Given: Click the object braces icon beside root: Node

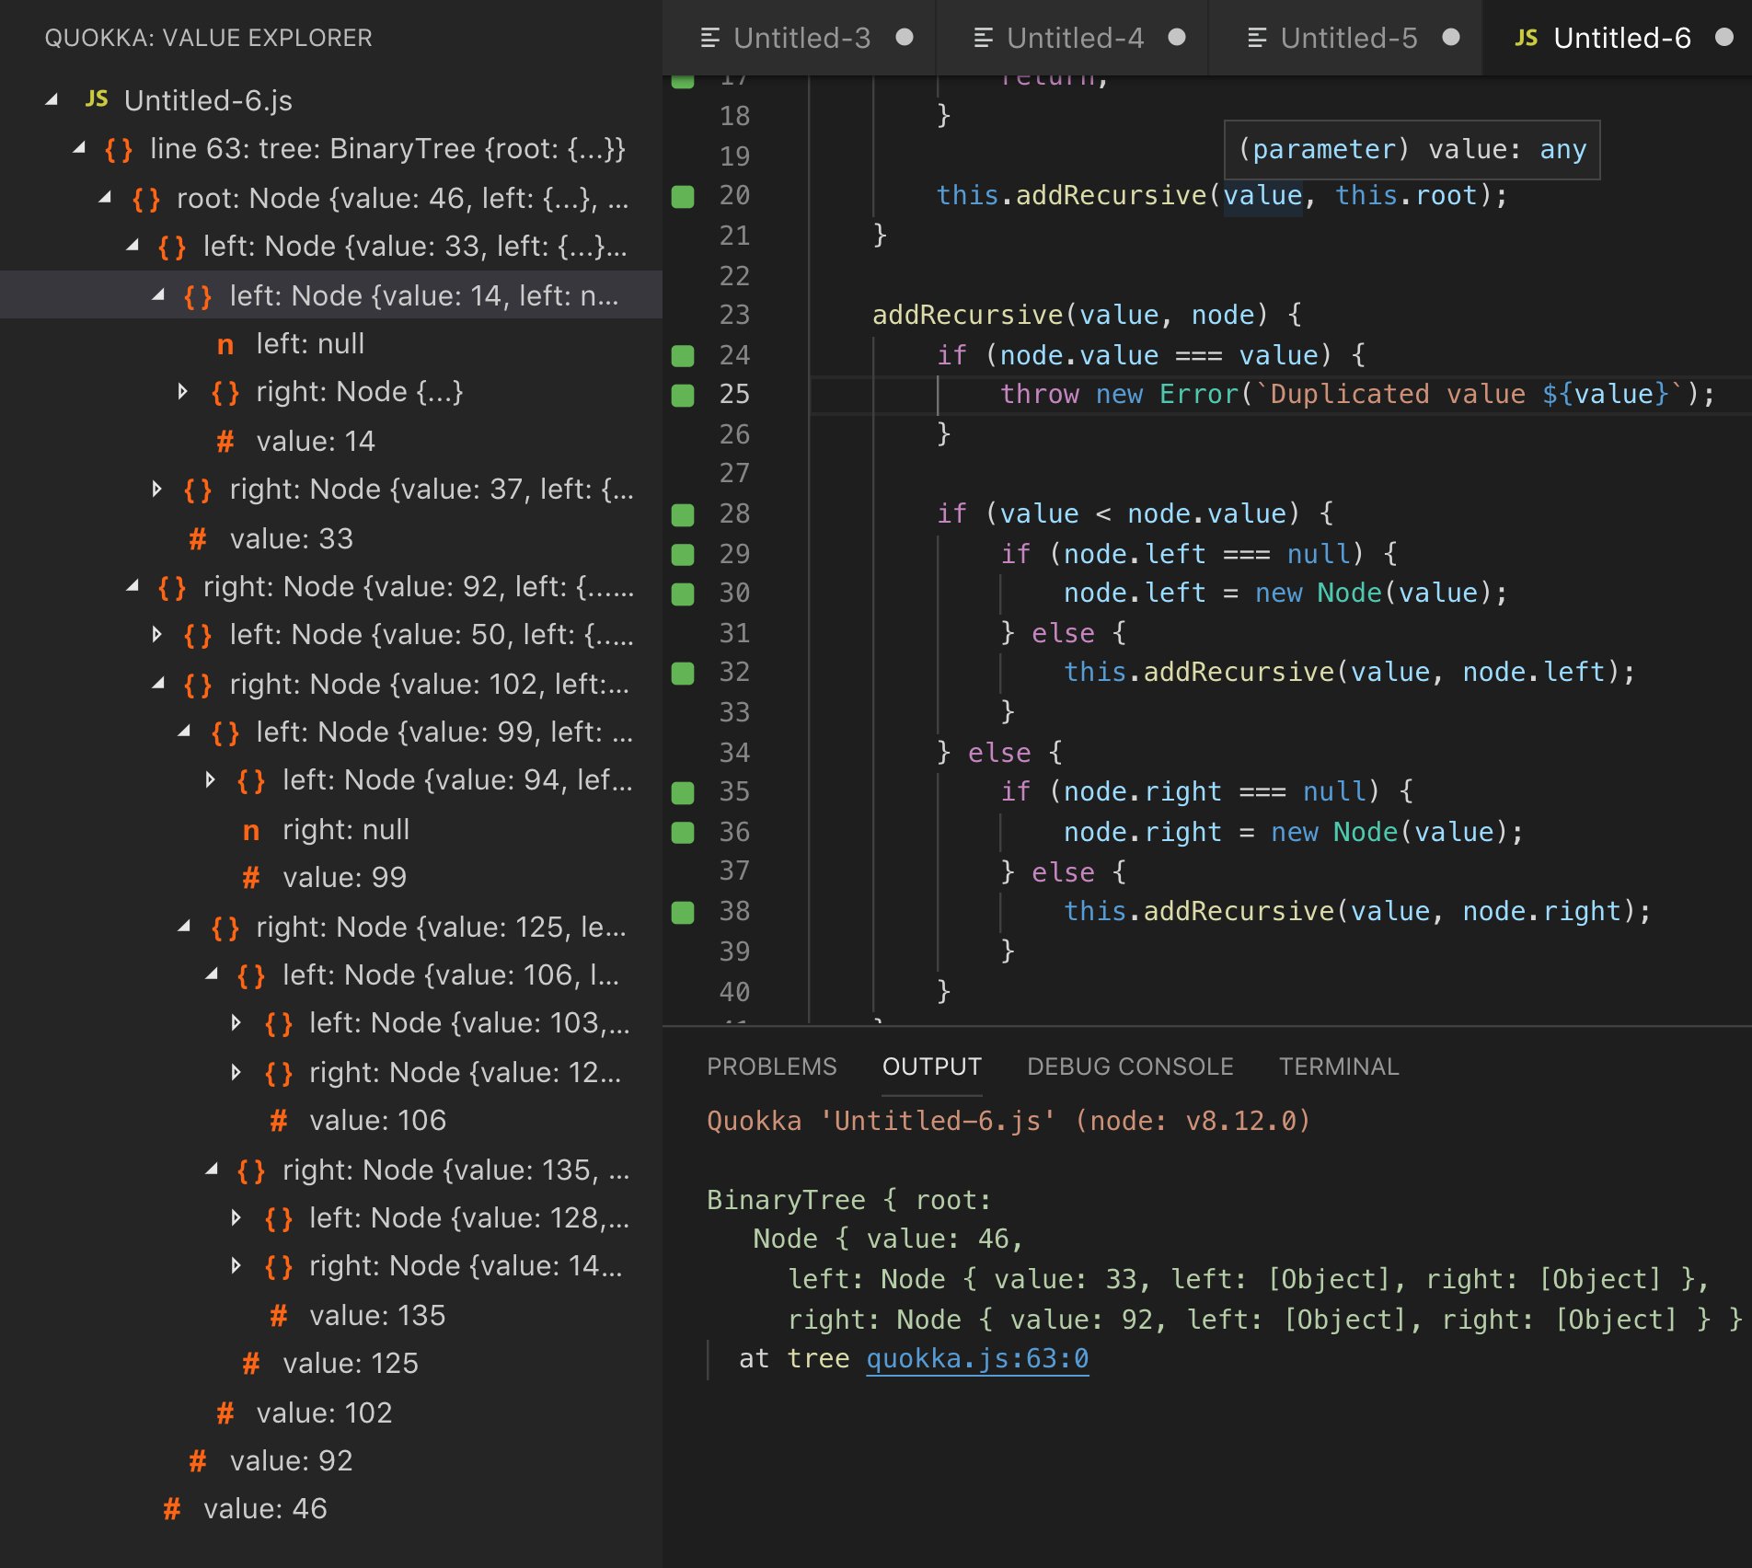Looking at the screenshot, I should coord(146,199).
